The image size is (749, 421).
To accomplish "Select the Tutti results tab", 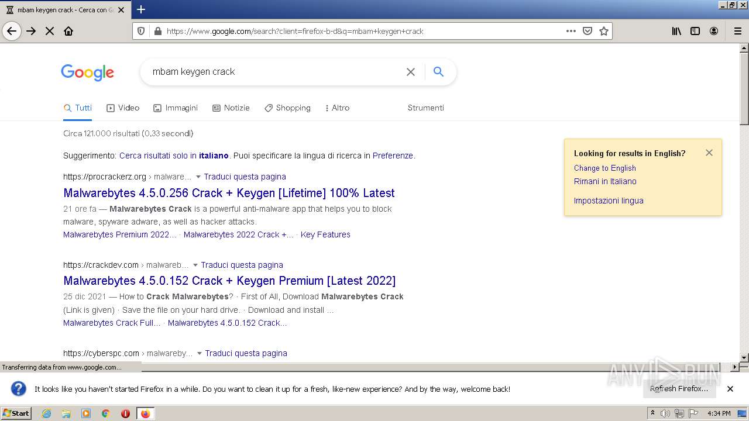I will point(78,108).
